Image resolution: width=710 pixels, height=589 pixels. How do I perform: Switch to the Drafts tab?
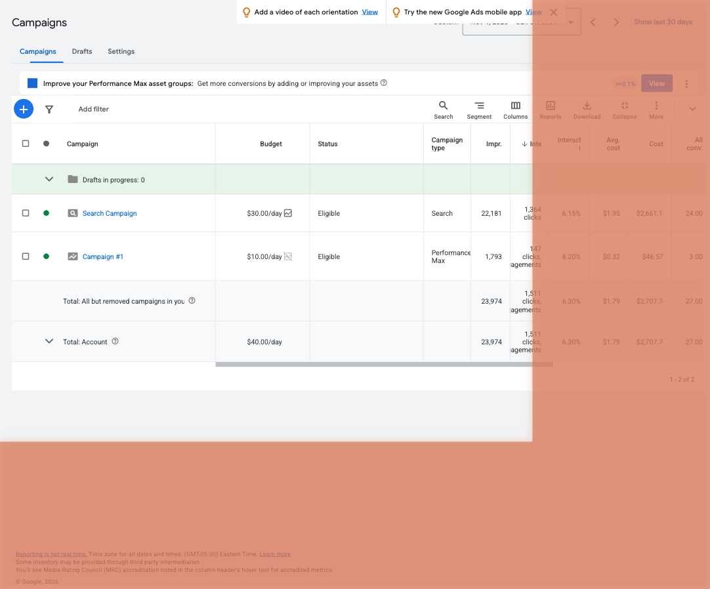click(x=82, y=51)
